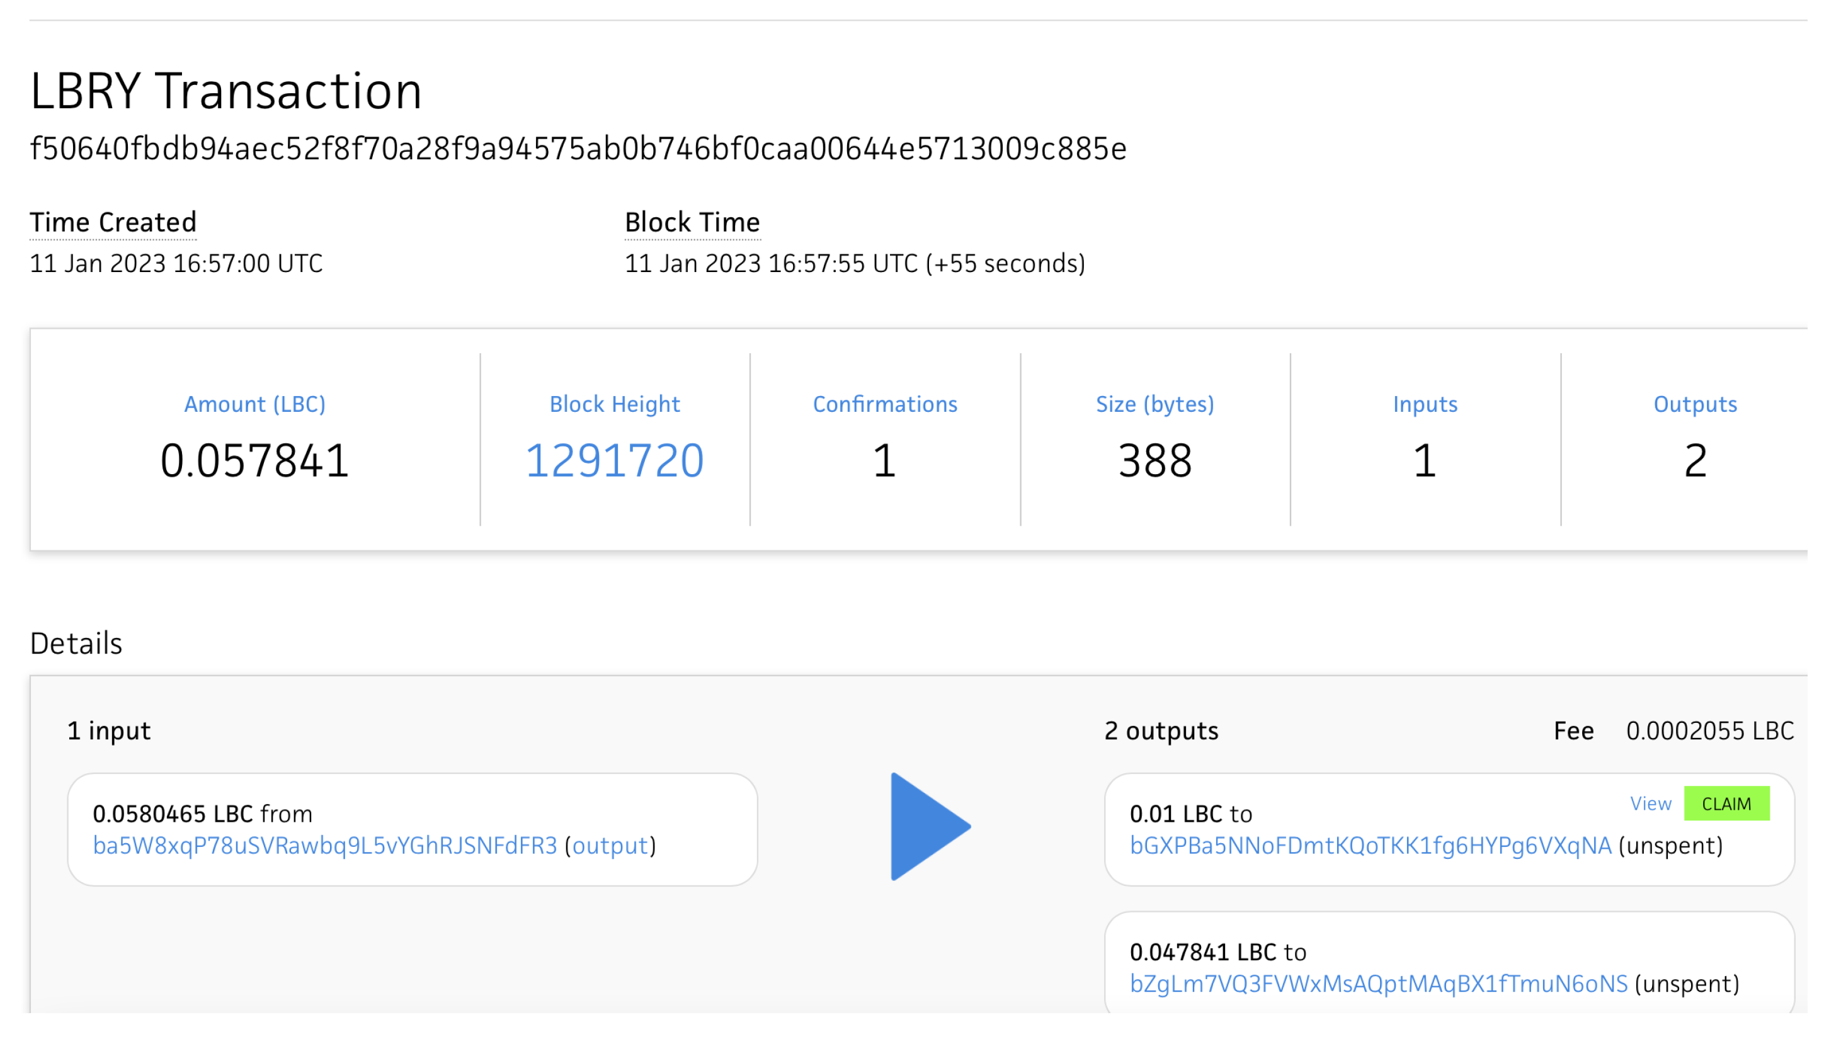Click the Block Height column header

tap(613, 404)
